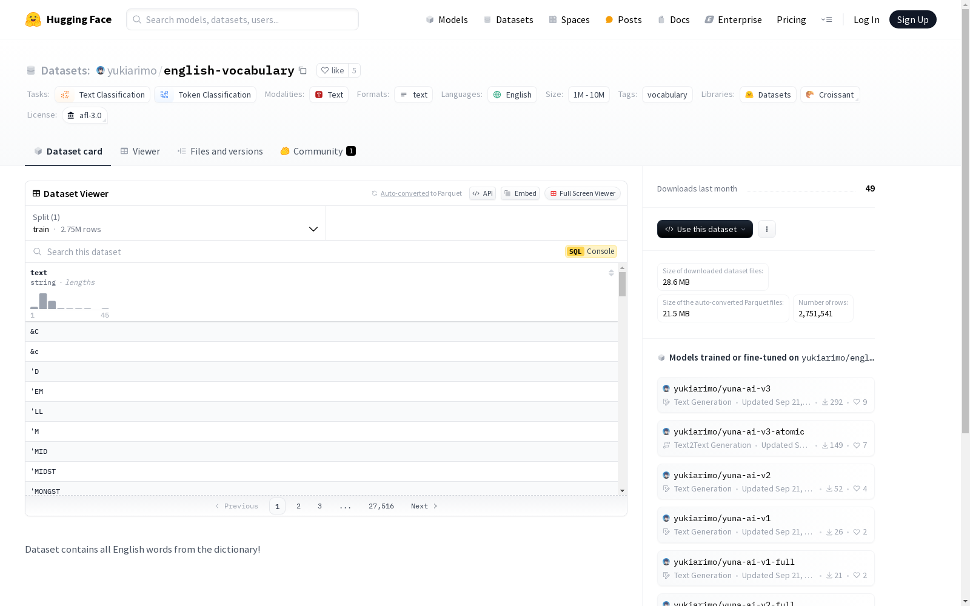
Task: Click yukiarimo avatar next to Datasets
Action: [x=101, y=70]
